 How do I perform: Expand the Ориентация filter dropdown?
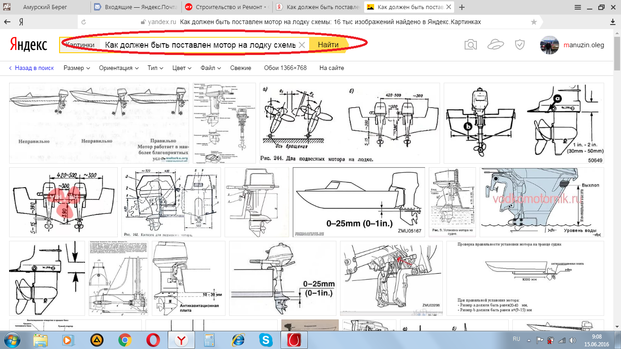pos(118,68)
